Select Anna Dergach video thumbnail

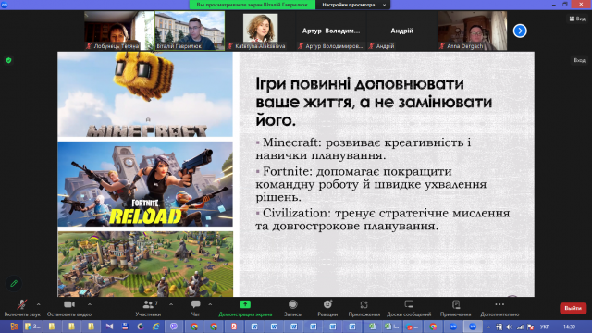click(473, 31)
